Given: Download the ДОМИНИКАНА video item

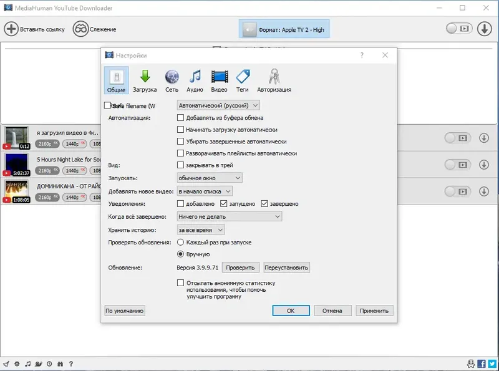Looking at the screenshot, I should point(484,191).
